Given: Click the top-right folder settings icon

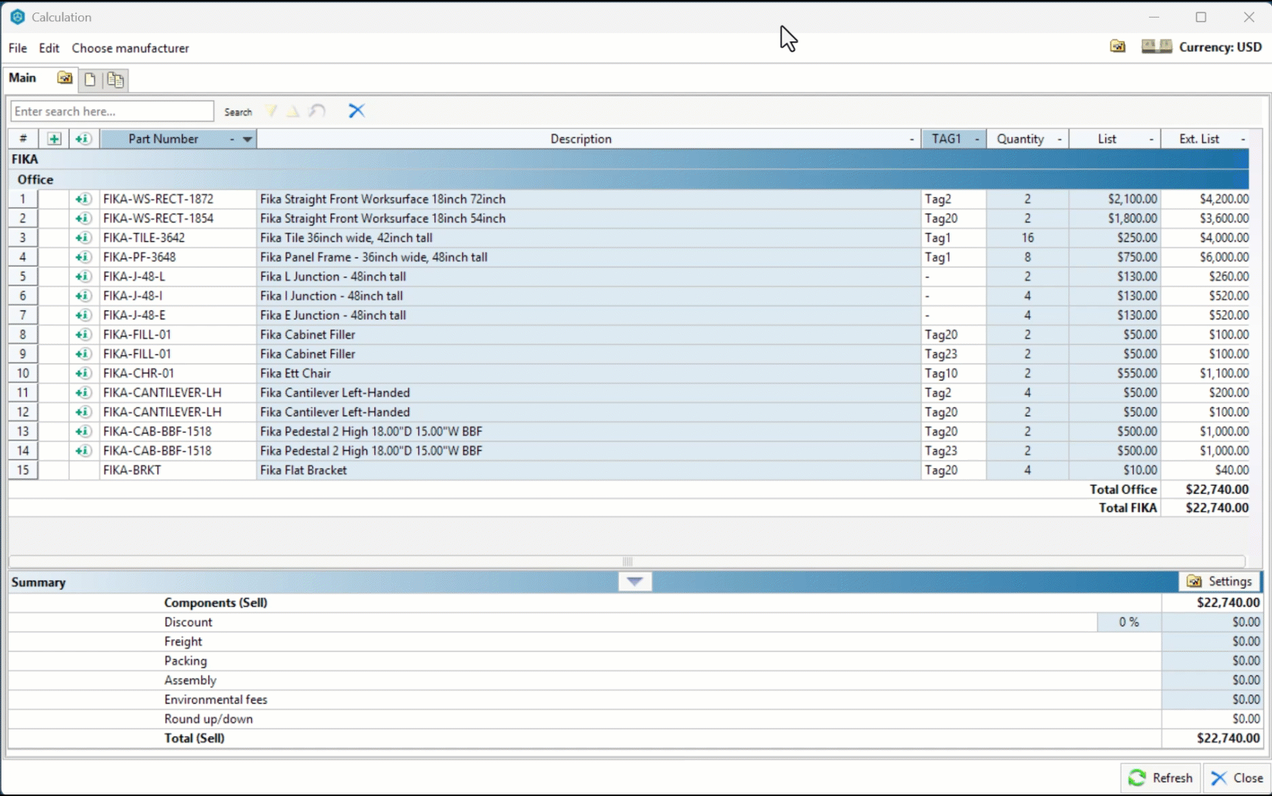Looking at the screenshot, I should click(1117, 46).
